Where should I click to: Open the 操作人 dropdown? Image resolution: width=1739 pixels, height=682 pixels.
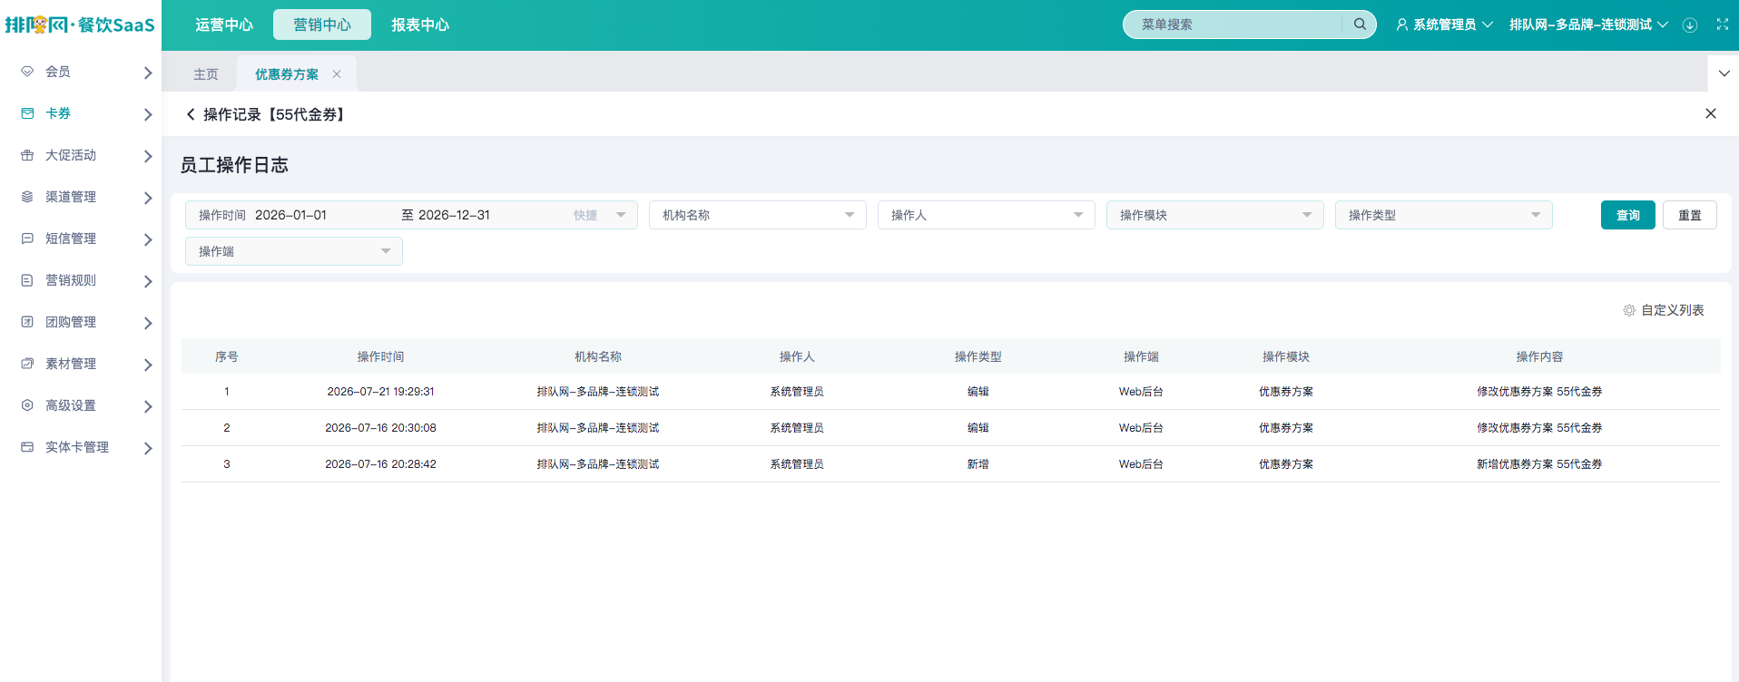pyautogui.click(x=987, y=215)
